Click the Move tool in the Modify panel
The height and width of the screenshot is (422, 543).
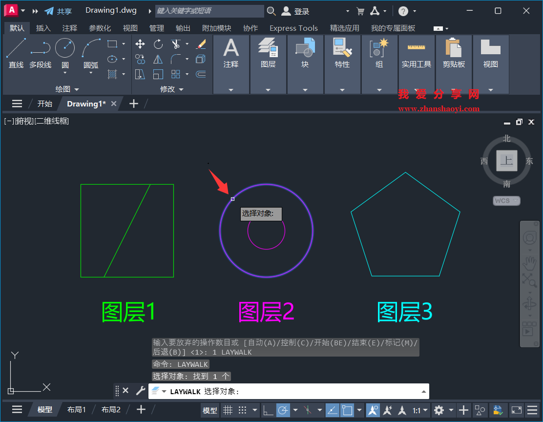140,44
